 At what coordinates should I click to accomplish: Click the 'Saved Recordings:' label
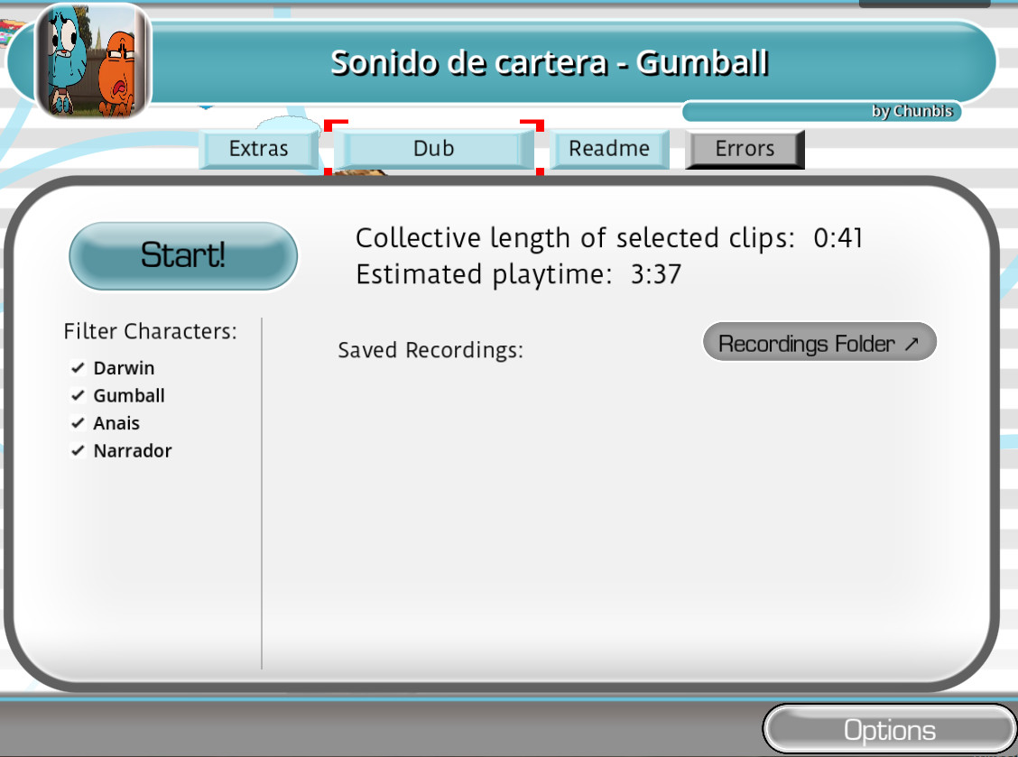pos(430,351)
